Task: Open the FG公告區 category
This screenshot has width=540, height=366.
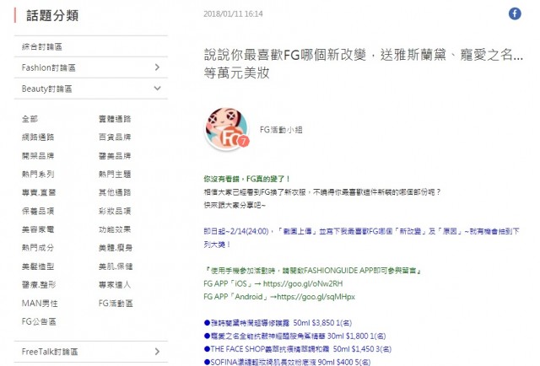Action: 37,320
